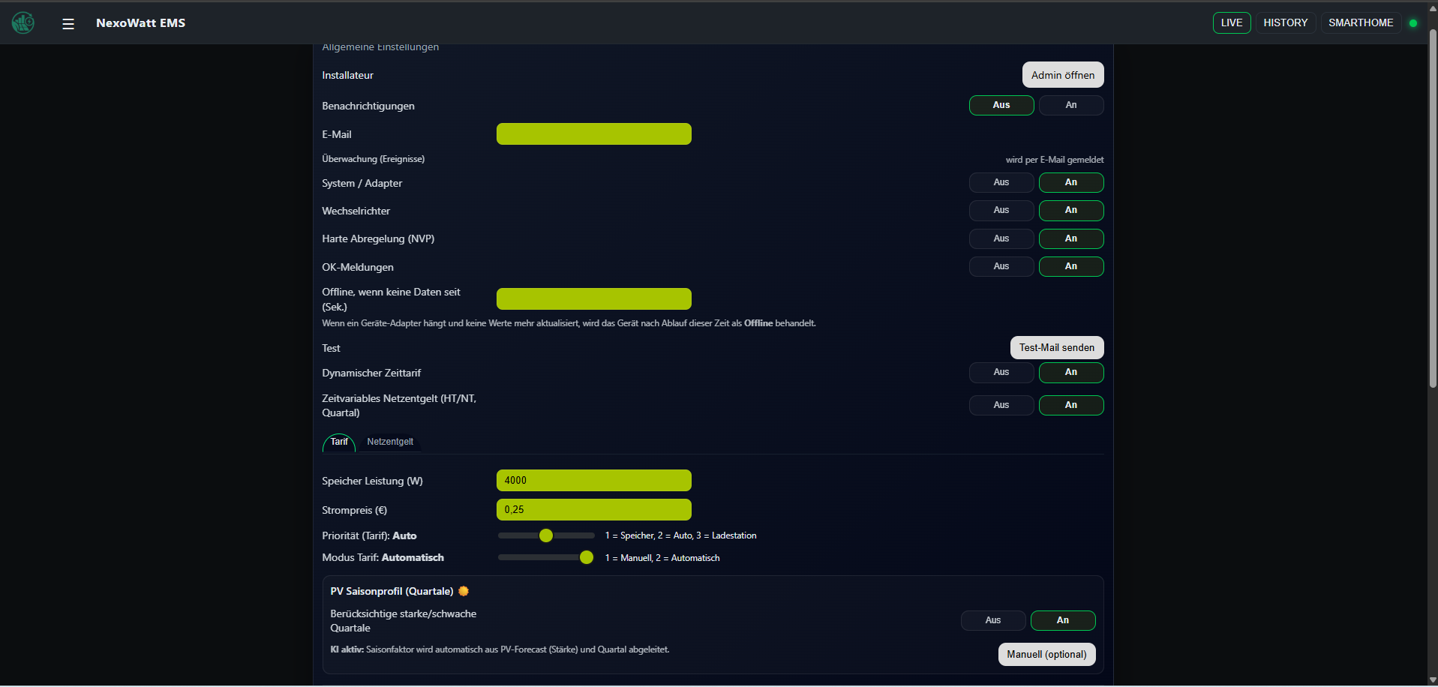Turn off Dynamischer Zeittarif

click(x=1001, y=372)
